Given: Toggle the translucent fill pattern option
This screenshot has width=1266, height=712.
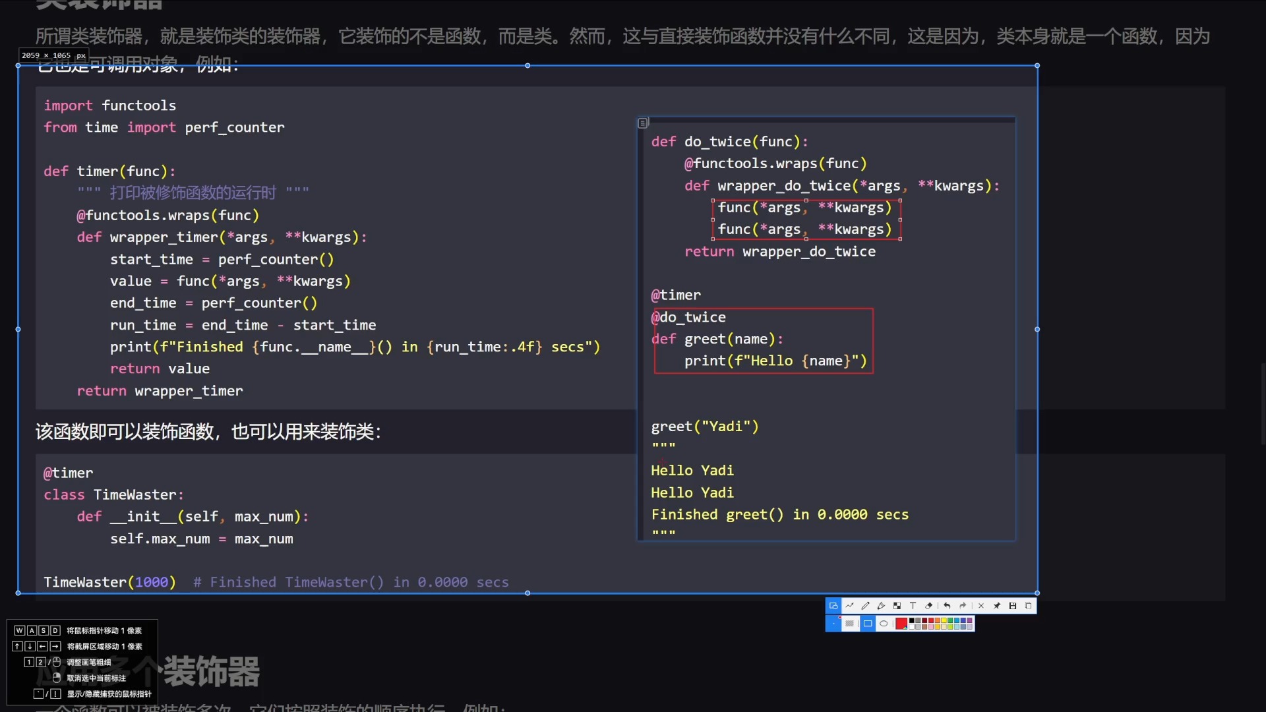Looking at the screenshot, I should [x=850, y=623].
